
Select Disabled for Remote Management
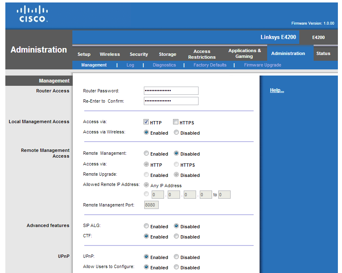(176, 153)
